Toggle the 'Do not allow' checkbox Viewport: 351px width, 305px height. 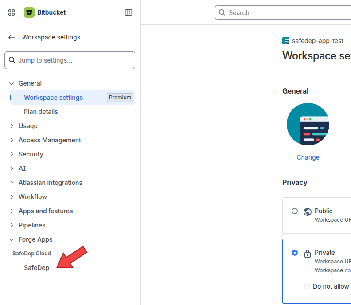(x=307, y=286)
